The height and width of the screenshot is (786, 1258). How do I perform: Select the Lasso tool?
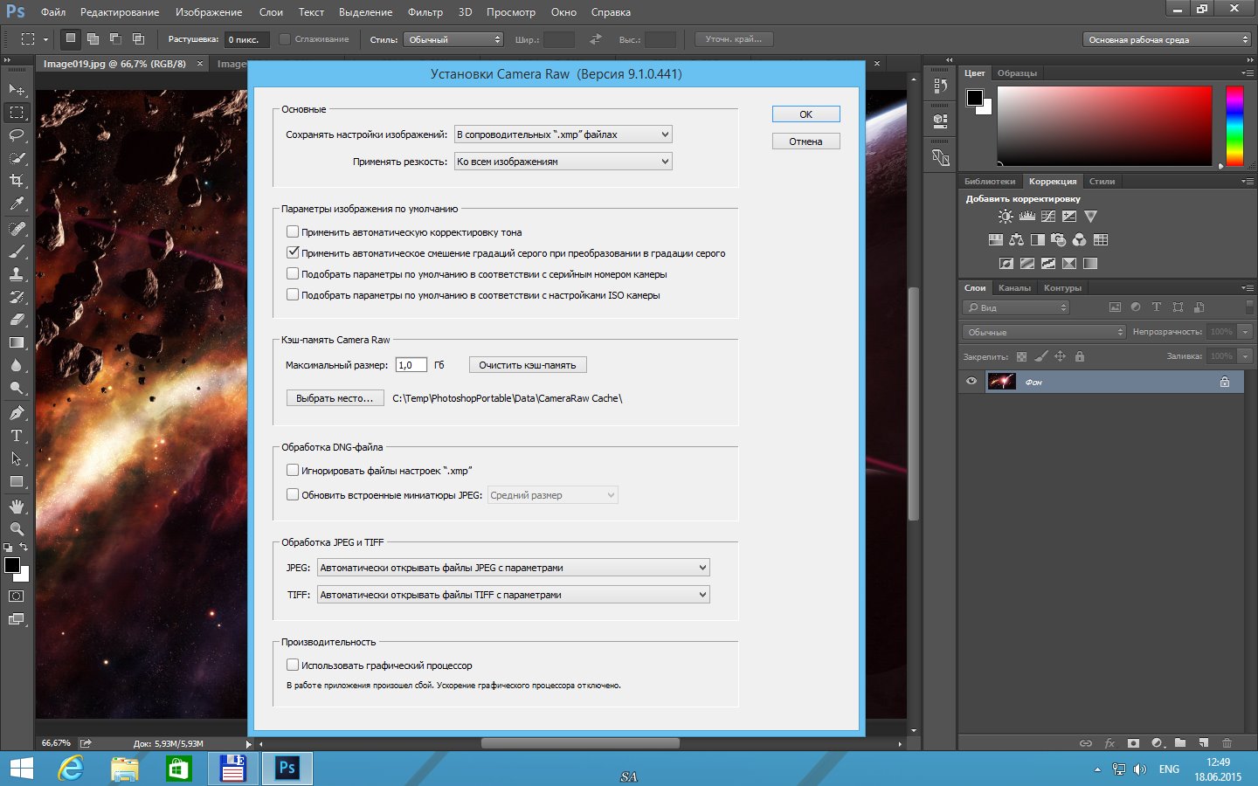(17, 135)
